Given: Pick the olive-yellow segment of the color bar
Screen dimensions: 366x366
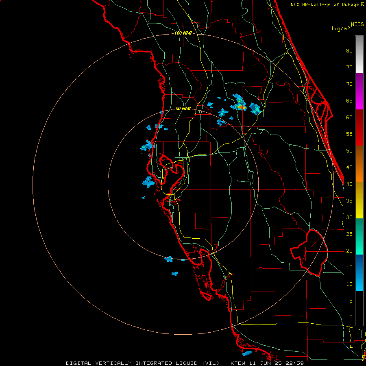Looking at the screenshot, I should 359,200.
